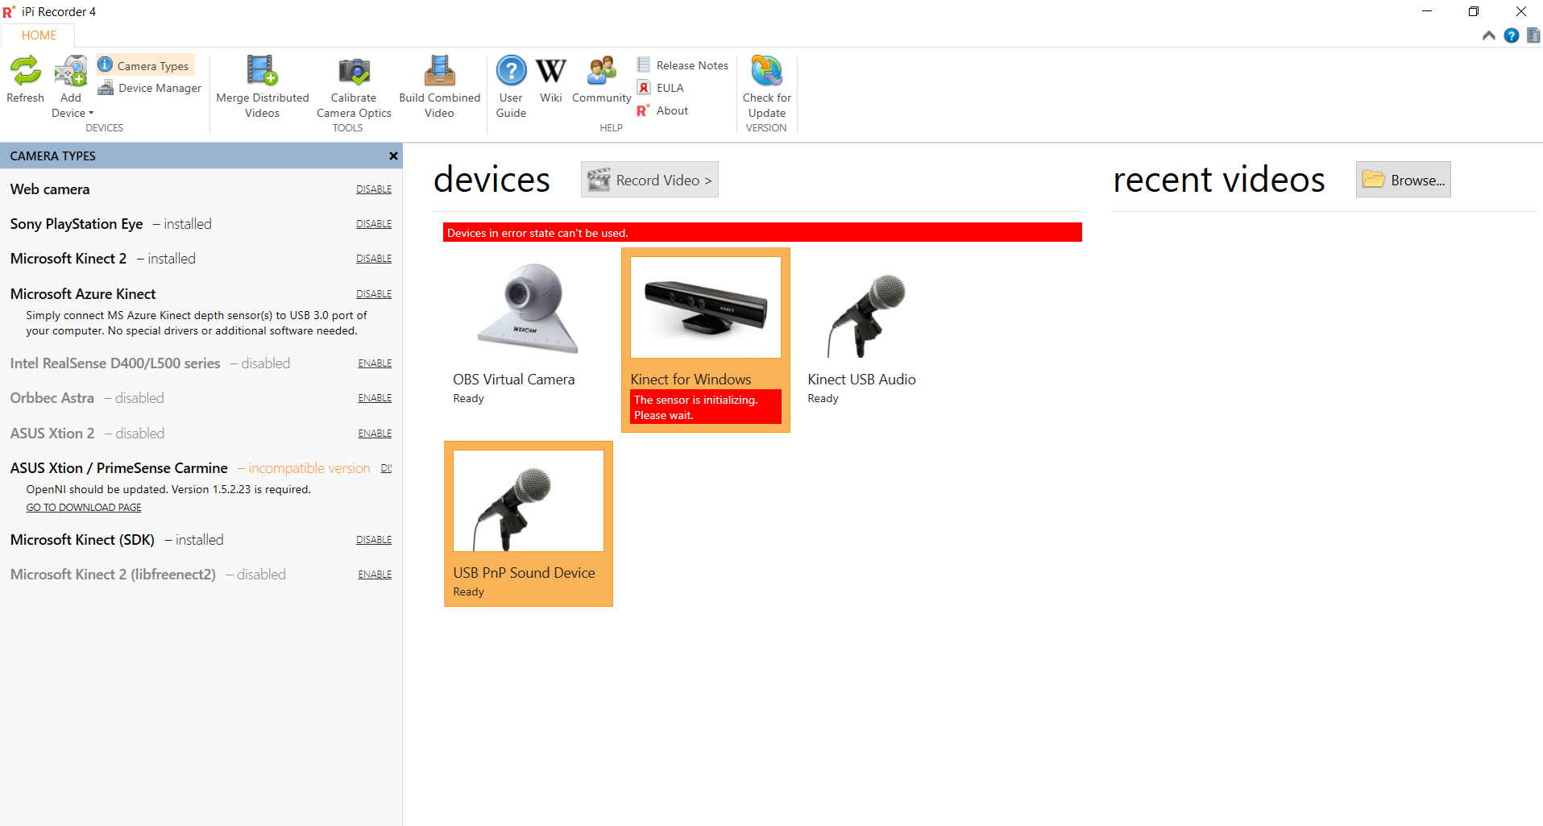Minimize the iPi Recorder window
Viewport: 1543px width, 826px height.
pyautogui.click(x=1427, y=11)
